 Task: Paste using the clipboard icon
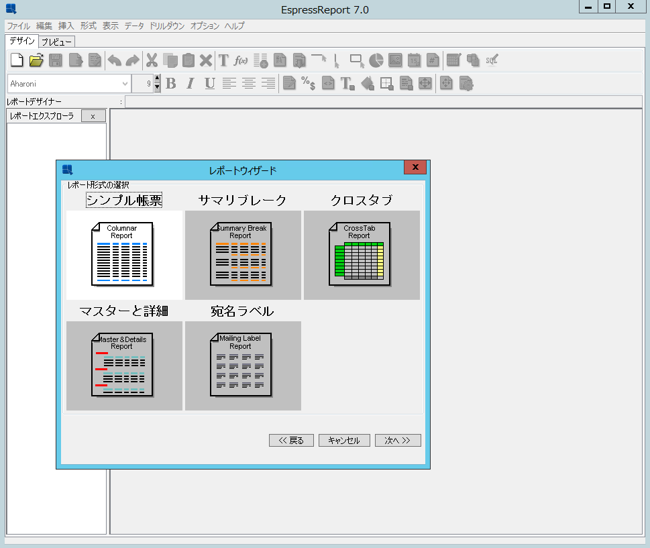tap(188, 60)
